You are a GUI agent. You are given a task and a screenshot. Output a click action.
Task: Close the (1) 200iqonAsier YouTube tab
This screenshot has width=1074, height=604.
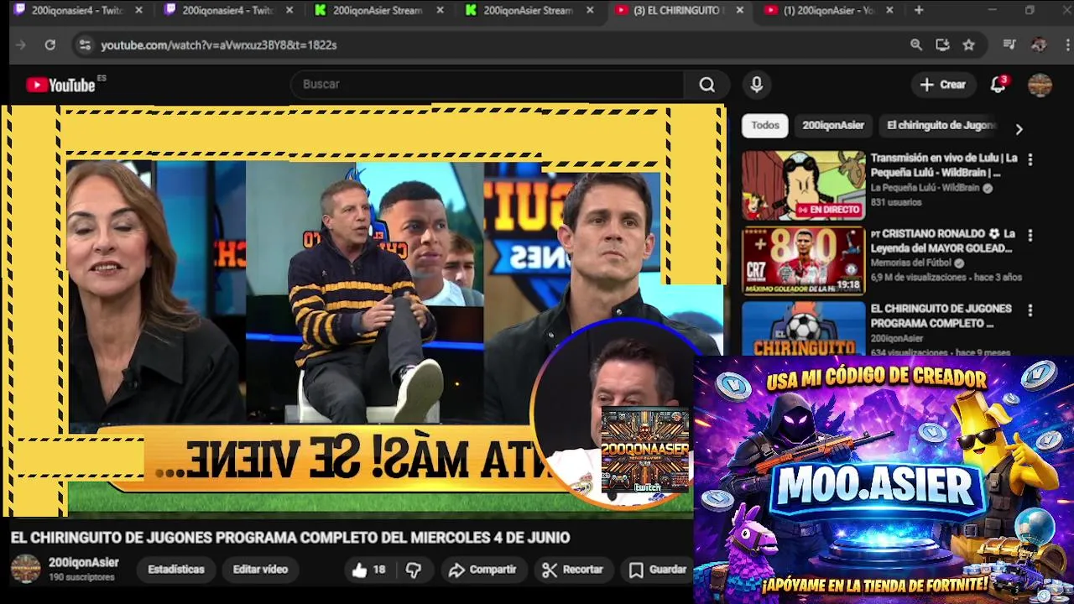pos(889,11)
